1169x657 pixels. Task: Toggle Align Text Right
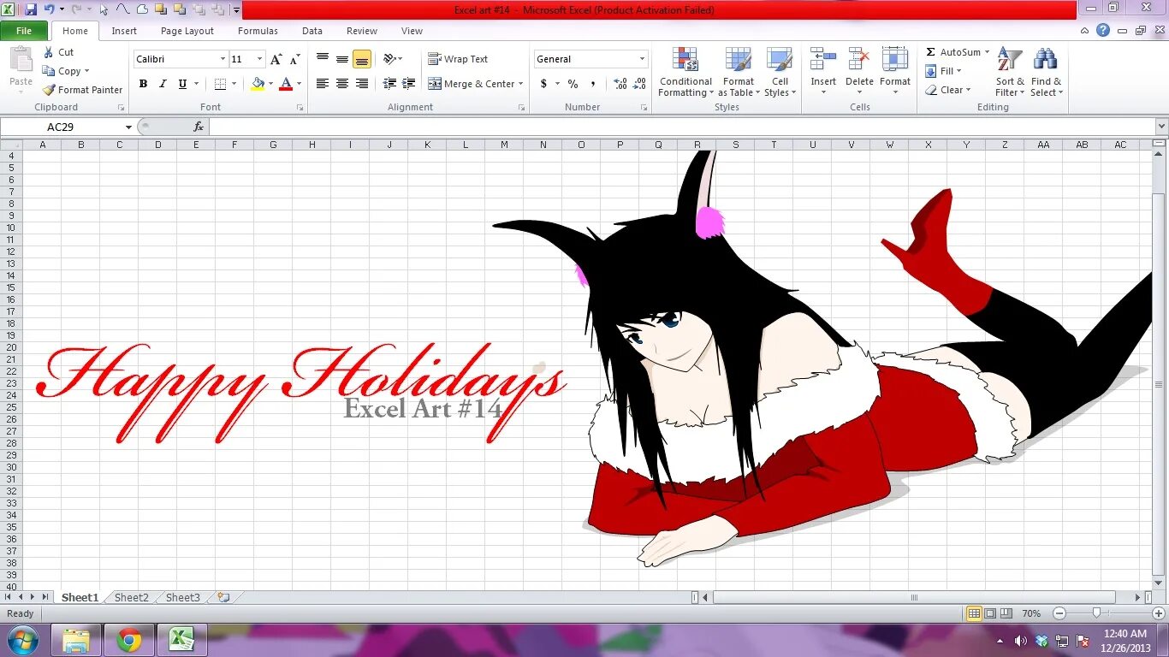362,84
